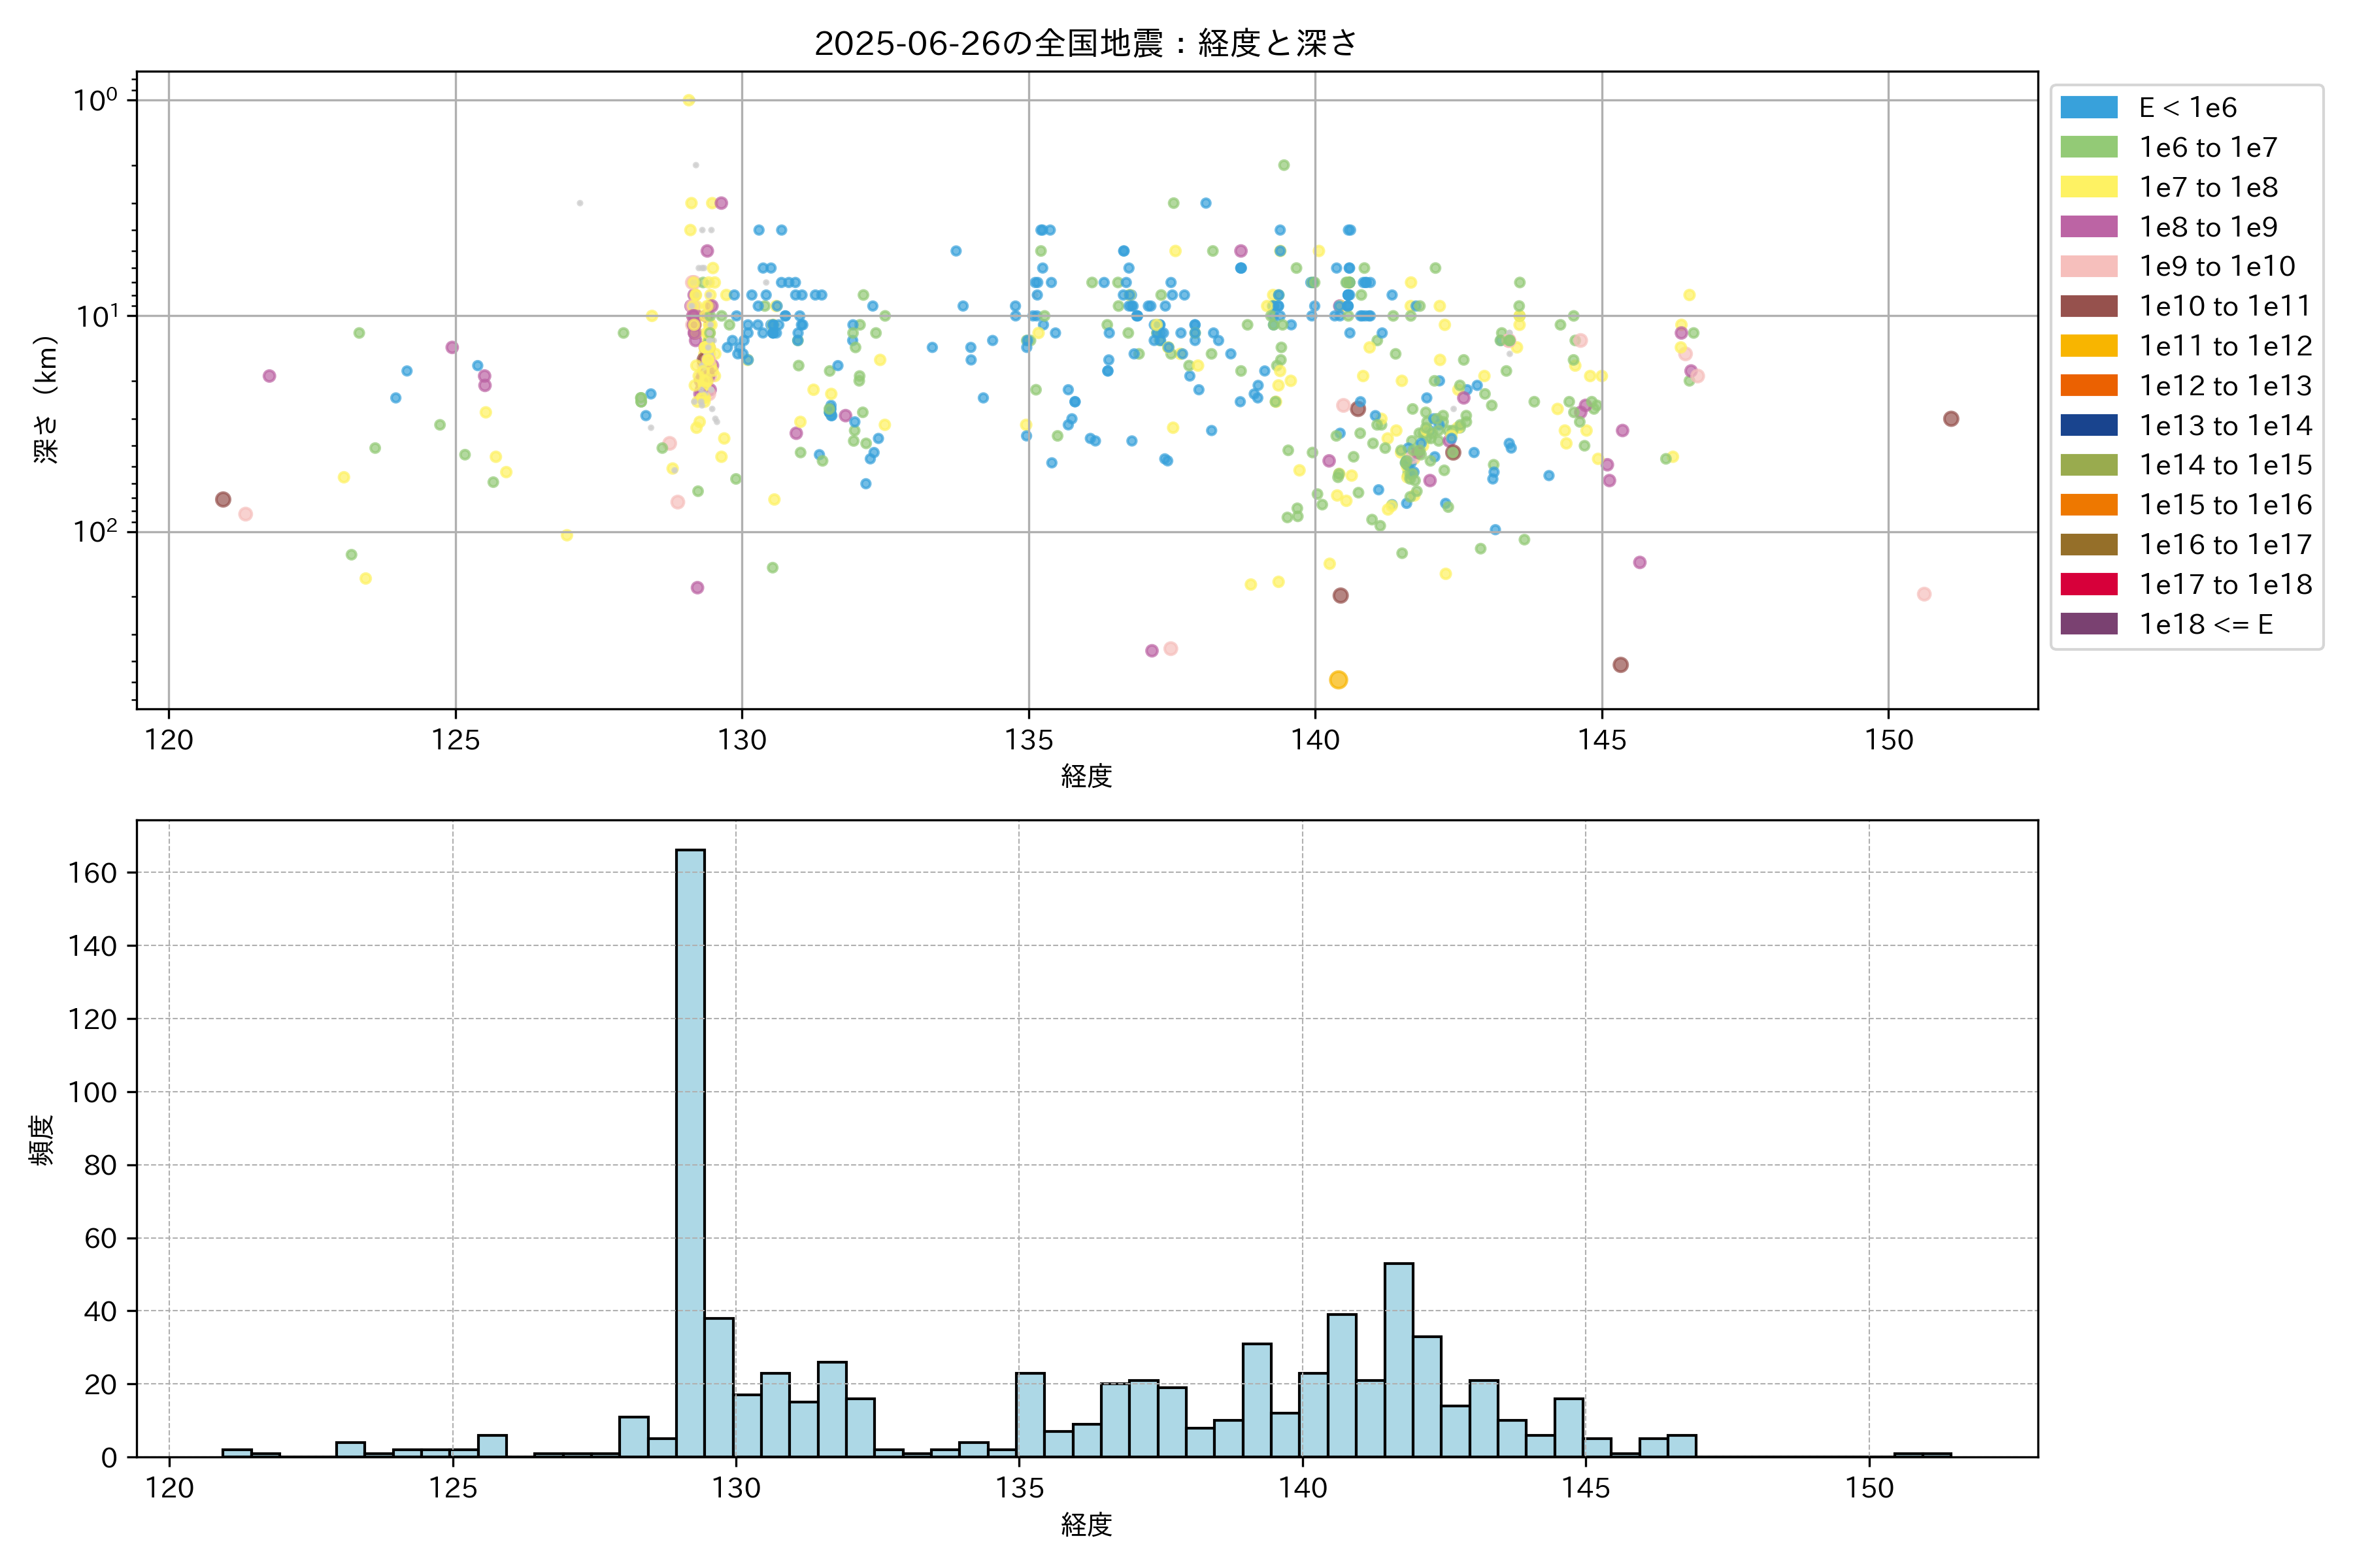Screen dimensions: 2353x1568
Task: Click the brown scatter point near longitude 121
Action: pos(223,499)
